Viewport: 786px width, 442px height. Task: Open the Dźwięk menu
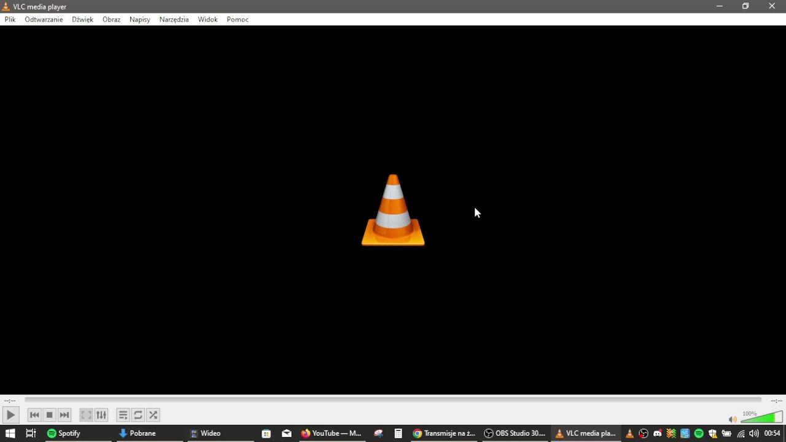[82, 20]
